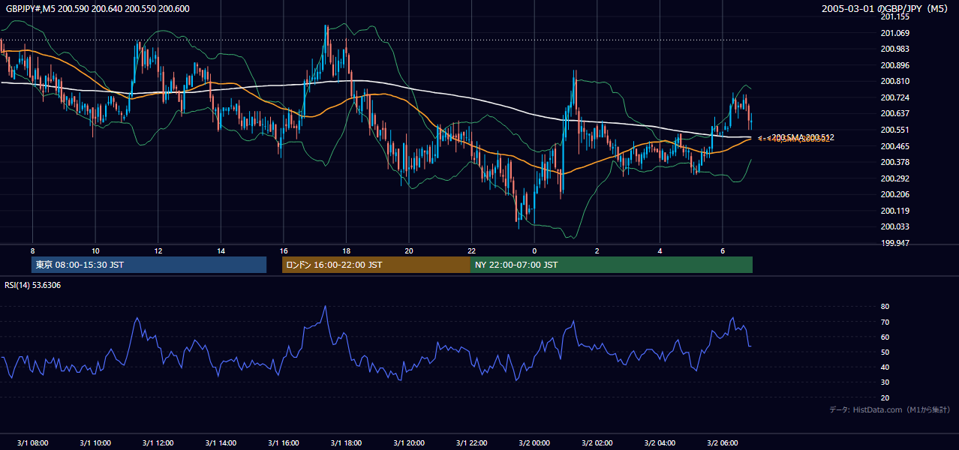Click the GBPJPY#,M5 OHLC header text
The height and width of the screenshot is (450, 959).
click(98, 7)
